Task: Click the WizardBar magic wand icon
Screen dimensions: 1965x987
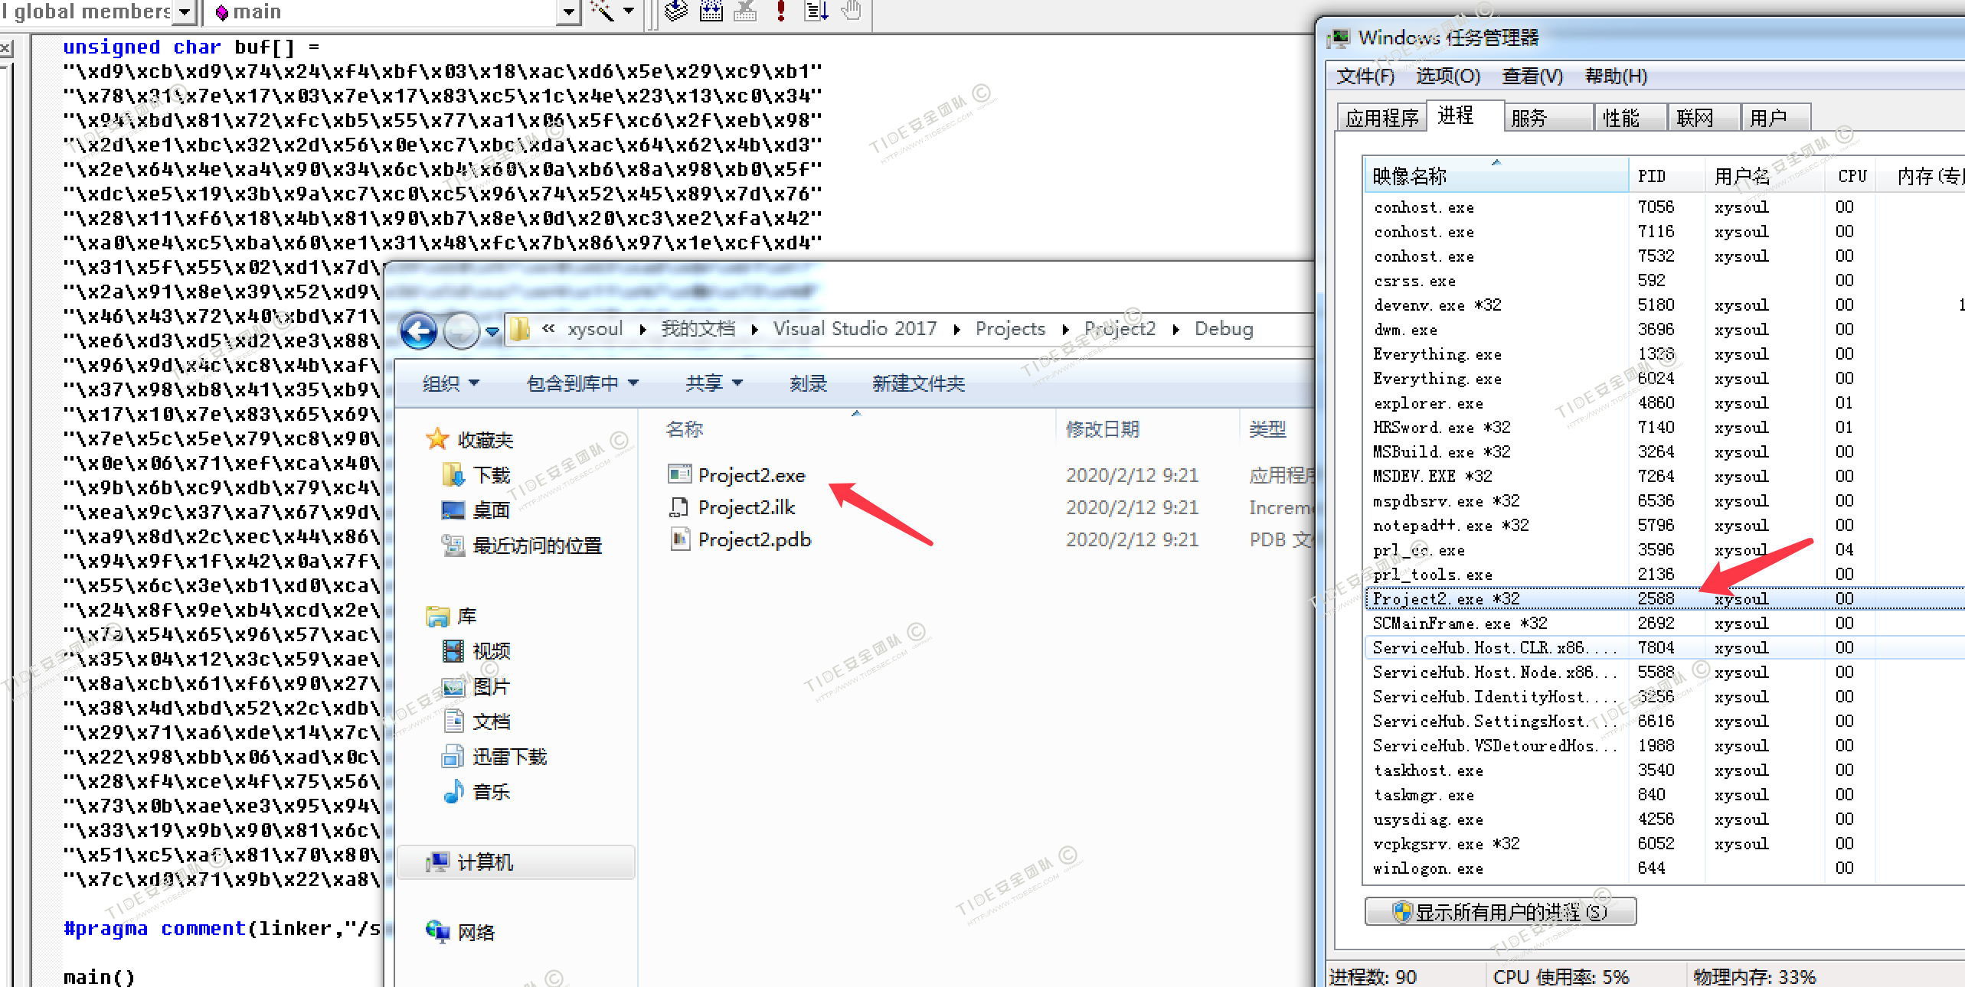Action: coord(603,11)
